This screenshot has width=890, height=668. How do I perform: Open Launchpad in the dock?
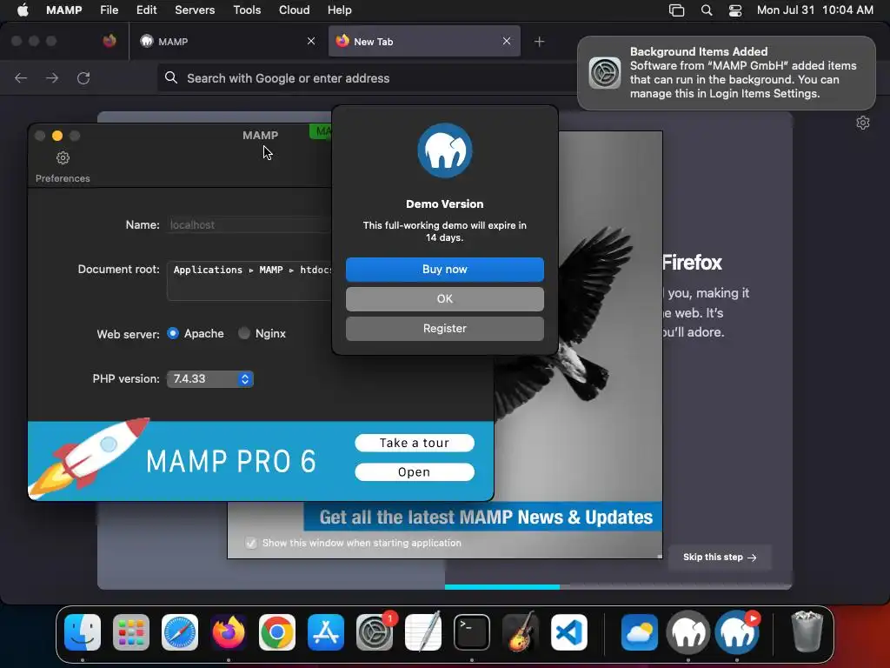tap(131, 632)
